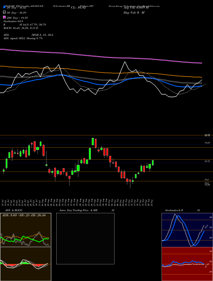Click the 16.72 price axis label
This screenshot has width=213, height=281.
coord(207,161)
